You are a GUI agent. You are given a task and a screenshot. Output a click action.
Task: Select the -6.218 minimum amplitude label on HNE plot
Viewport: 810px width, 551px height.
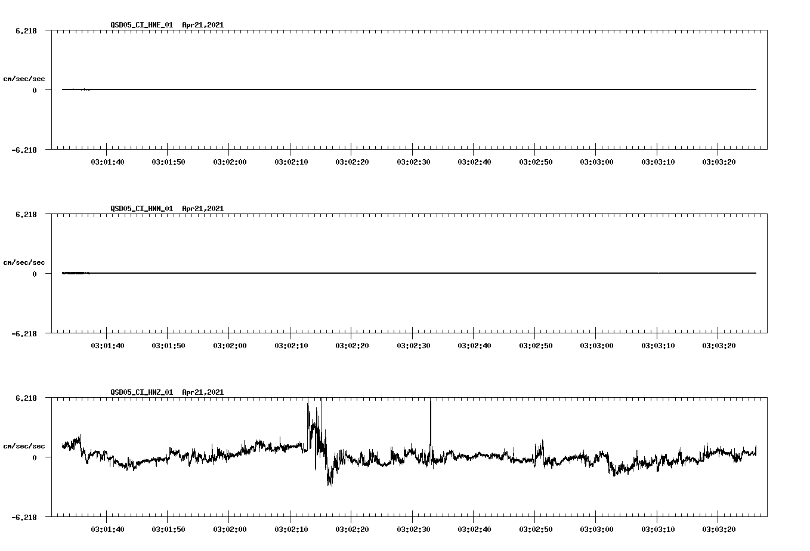[x=24, y=150]
